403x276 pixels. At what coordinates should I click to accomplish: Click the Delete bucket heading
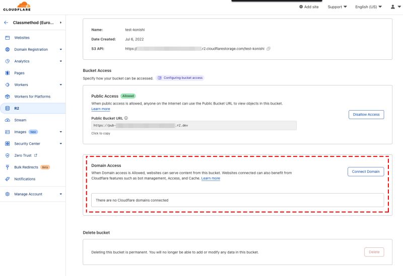[x=96, y=233]
